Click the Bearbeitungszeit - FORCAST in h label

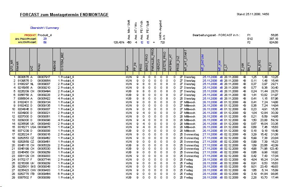point(216,35)
